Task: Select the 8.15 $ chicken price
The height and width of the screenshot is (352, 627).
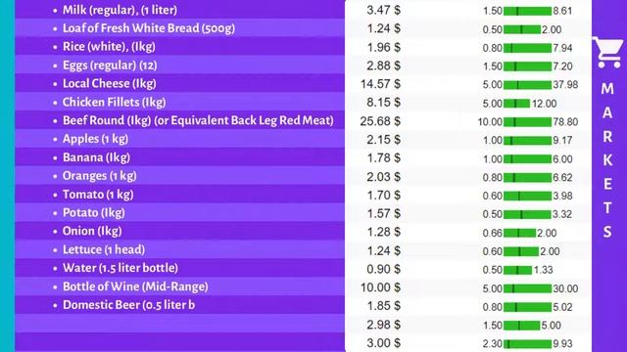Action: pyautogui.click(x=383, y=103)
